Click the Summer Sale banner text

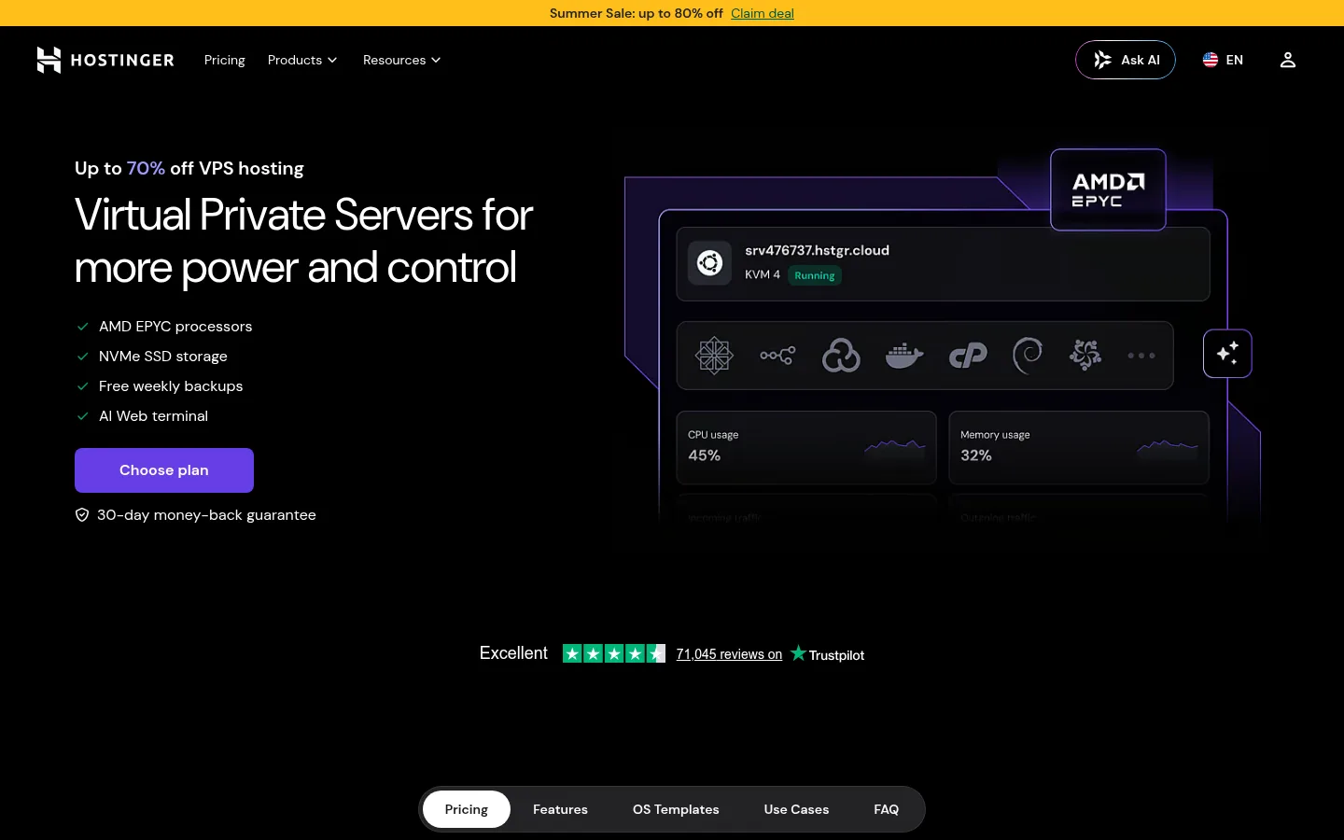point(637,13)
